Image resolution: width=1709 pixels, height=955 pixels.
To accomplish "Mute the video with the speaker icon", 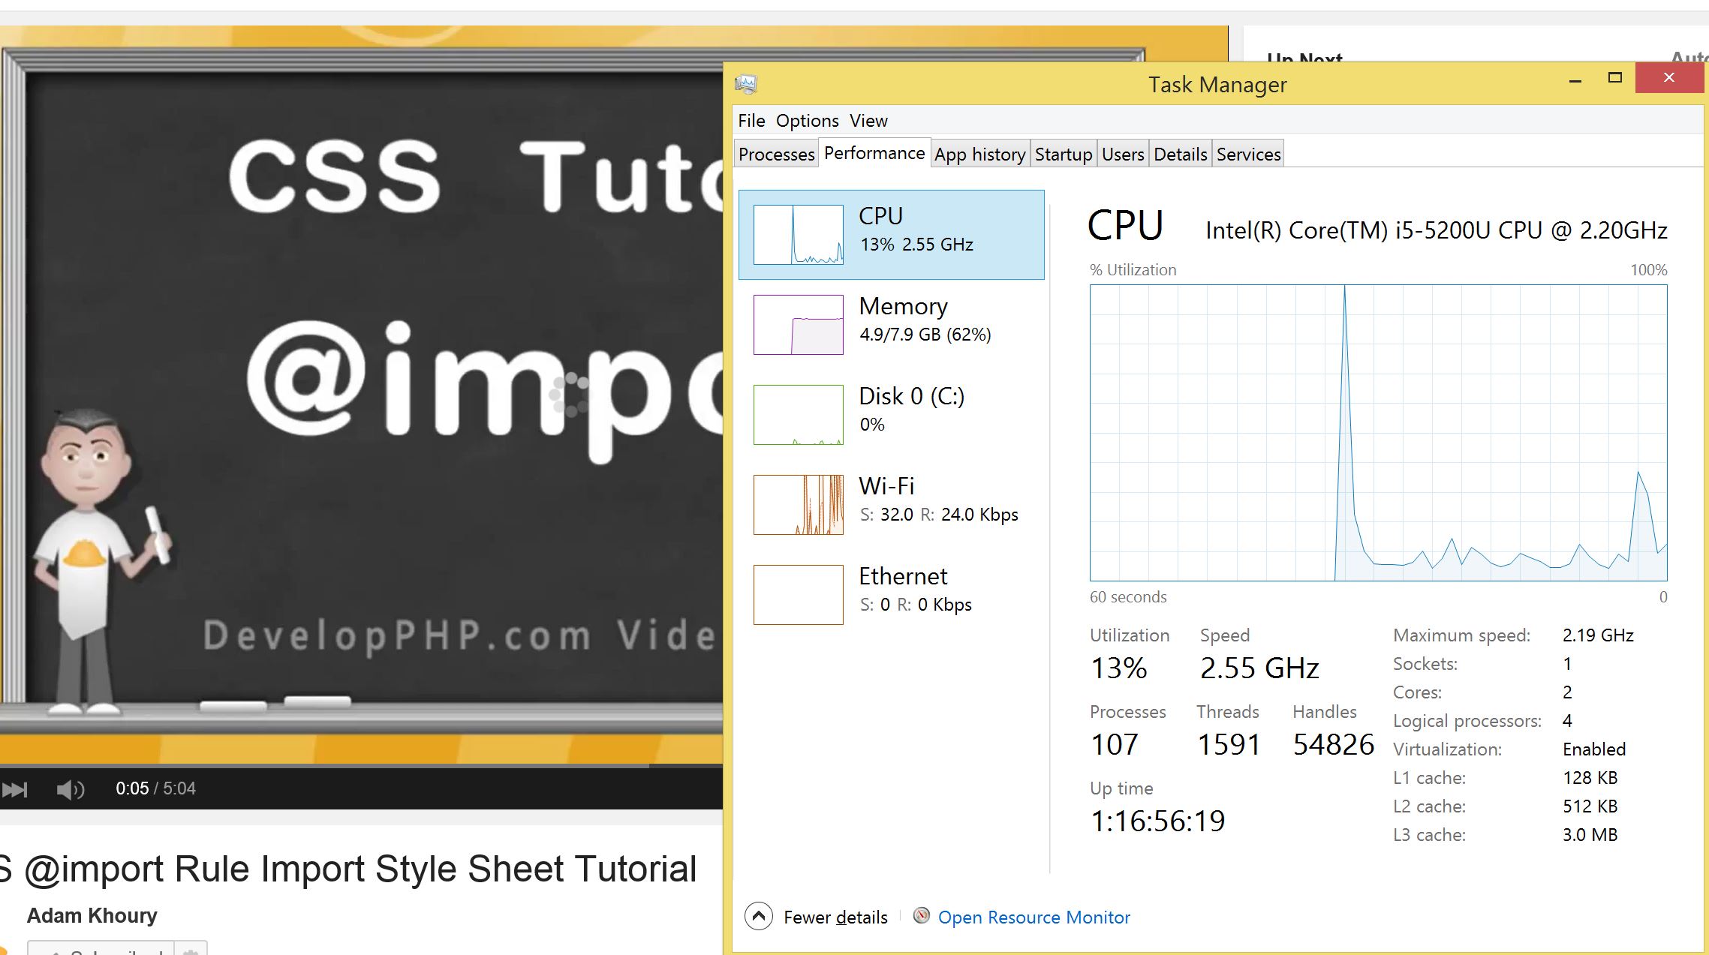I will pyautogui.click(x=70, y=789).
